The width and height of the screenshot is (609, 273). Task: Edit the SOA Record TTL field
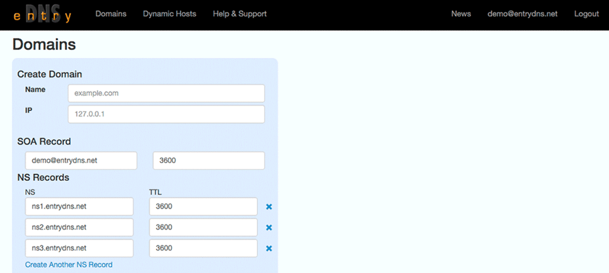tap(209, 161)
